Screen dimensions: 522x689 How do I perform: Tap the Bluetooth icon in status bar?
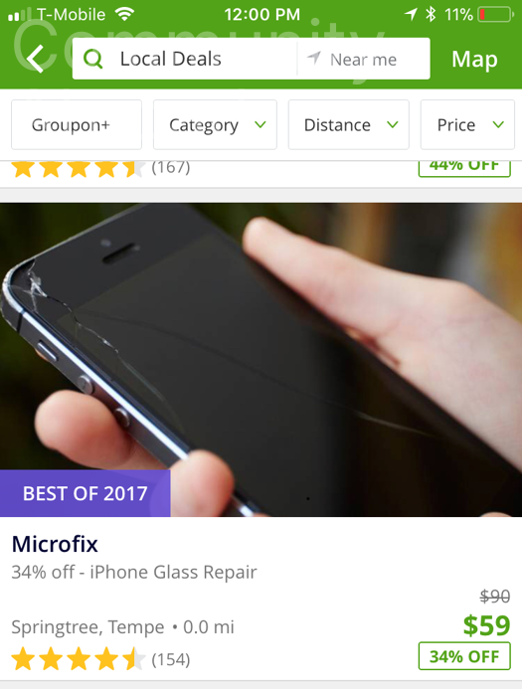431,15
